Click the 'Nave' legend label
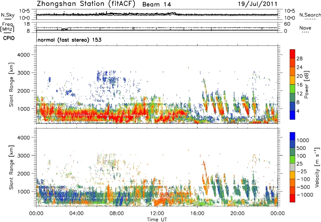 point(305,28)
